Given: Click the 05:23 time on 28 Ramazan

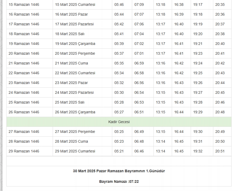Looking at the screenshot, I should click(119, 141).
